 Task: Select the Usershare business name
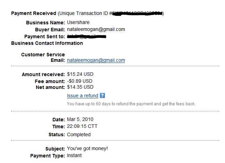tap(78, 23)
